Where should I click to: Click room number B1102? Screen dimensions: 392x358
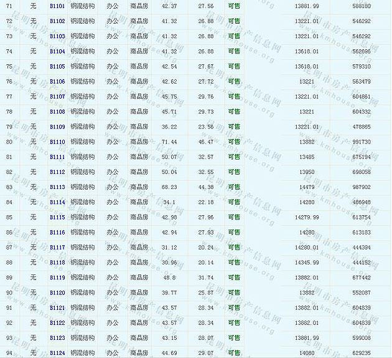click(x=57, y=21)
